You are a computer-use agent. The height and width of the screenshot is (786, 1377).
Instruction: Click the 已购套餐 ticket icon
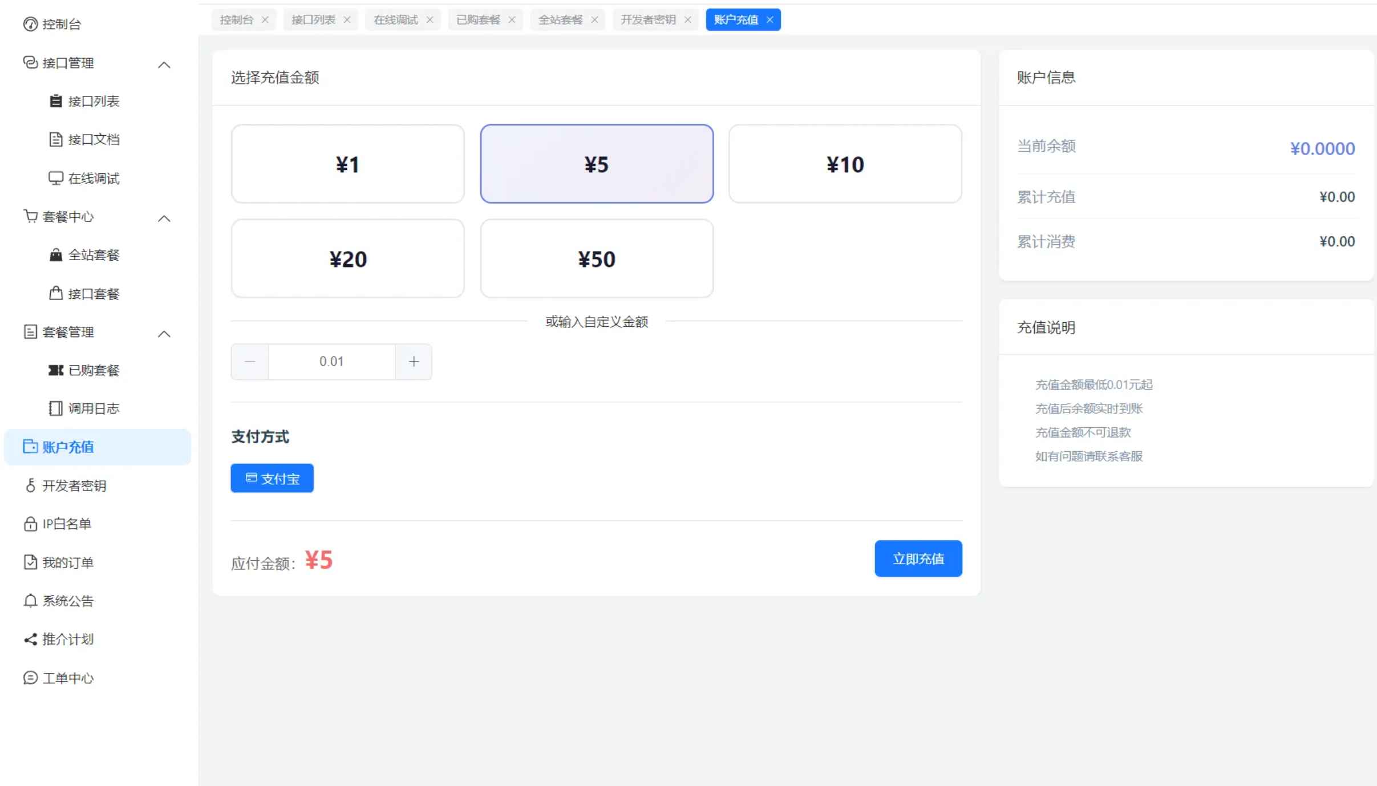click(55, 370)
